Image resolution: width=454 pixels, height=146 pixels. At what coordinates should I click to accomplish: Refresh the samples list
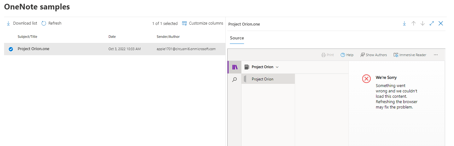point(51,23)
